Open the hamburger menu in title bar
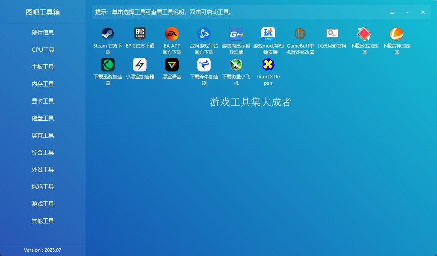 [x=392, y=12]
